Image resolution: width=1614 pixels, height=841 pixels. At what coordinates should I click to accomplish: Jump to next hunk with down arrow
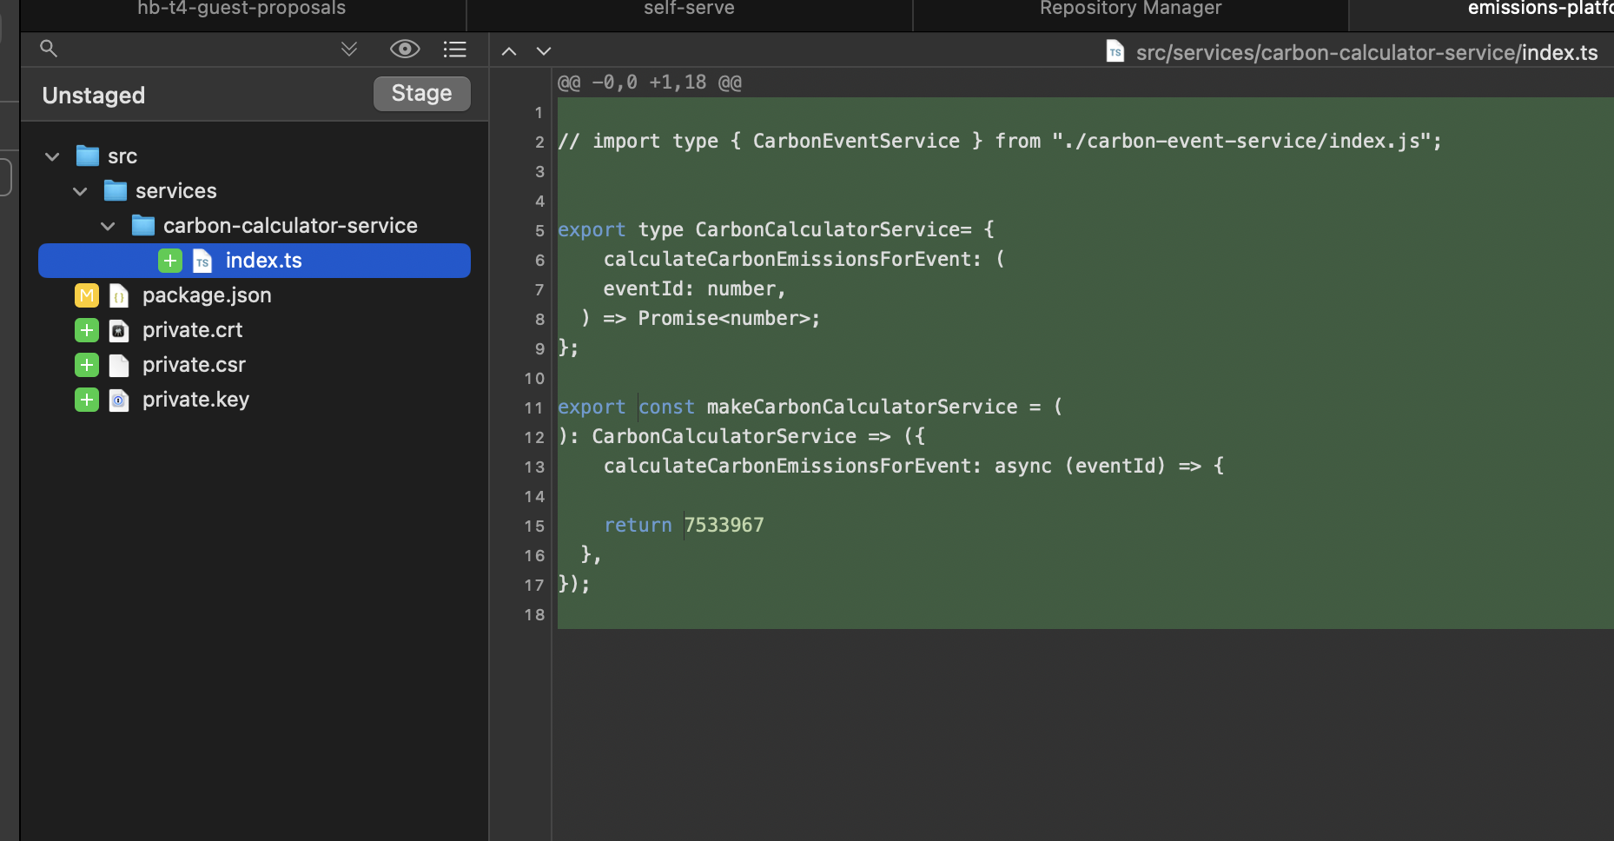544,51
